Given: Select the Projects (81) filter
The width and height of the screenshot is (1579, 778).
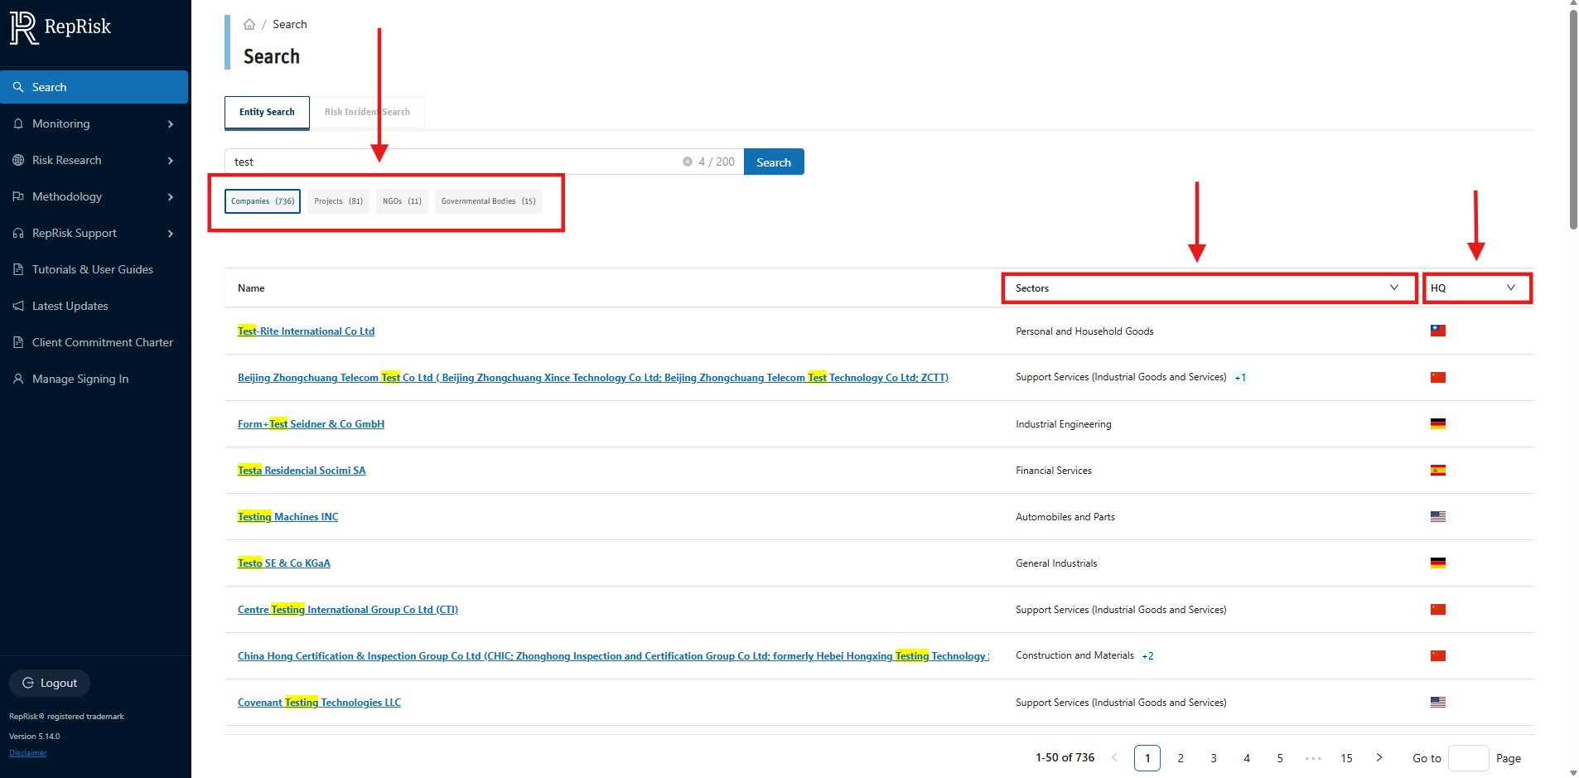Looking at the screenshot, I should pos(338,201).
